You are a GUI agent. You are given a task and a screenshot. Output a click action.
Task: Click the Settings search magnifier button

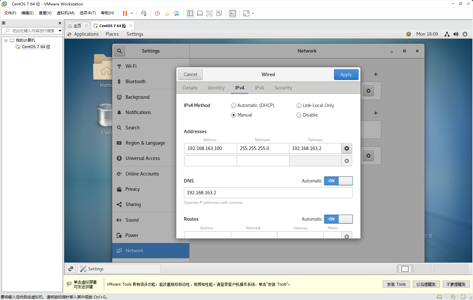(x=120, y=51)
